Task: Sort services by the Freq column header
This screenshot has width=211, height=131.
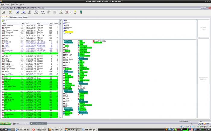Action: coord(31,24)
